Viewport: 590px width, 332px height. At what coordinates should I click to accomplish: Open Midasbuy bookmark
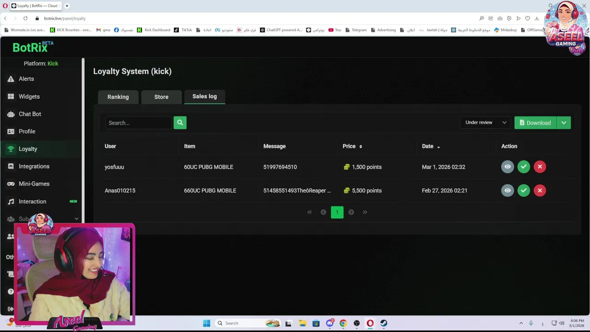[x=506, y=30]
